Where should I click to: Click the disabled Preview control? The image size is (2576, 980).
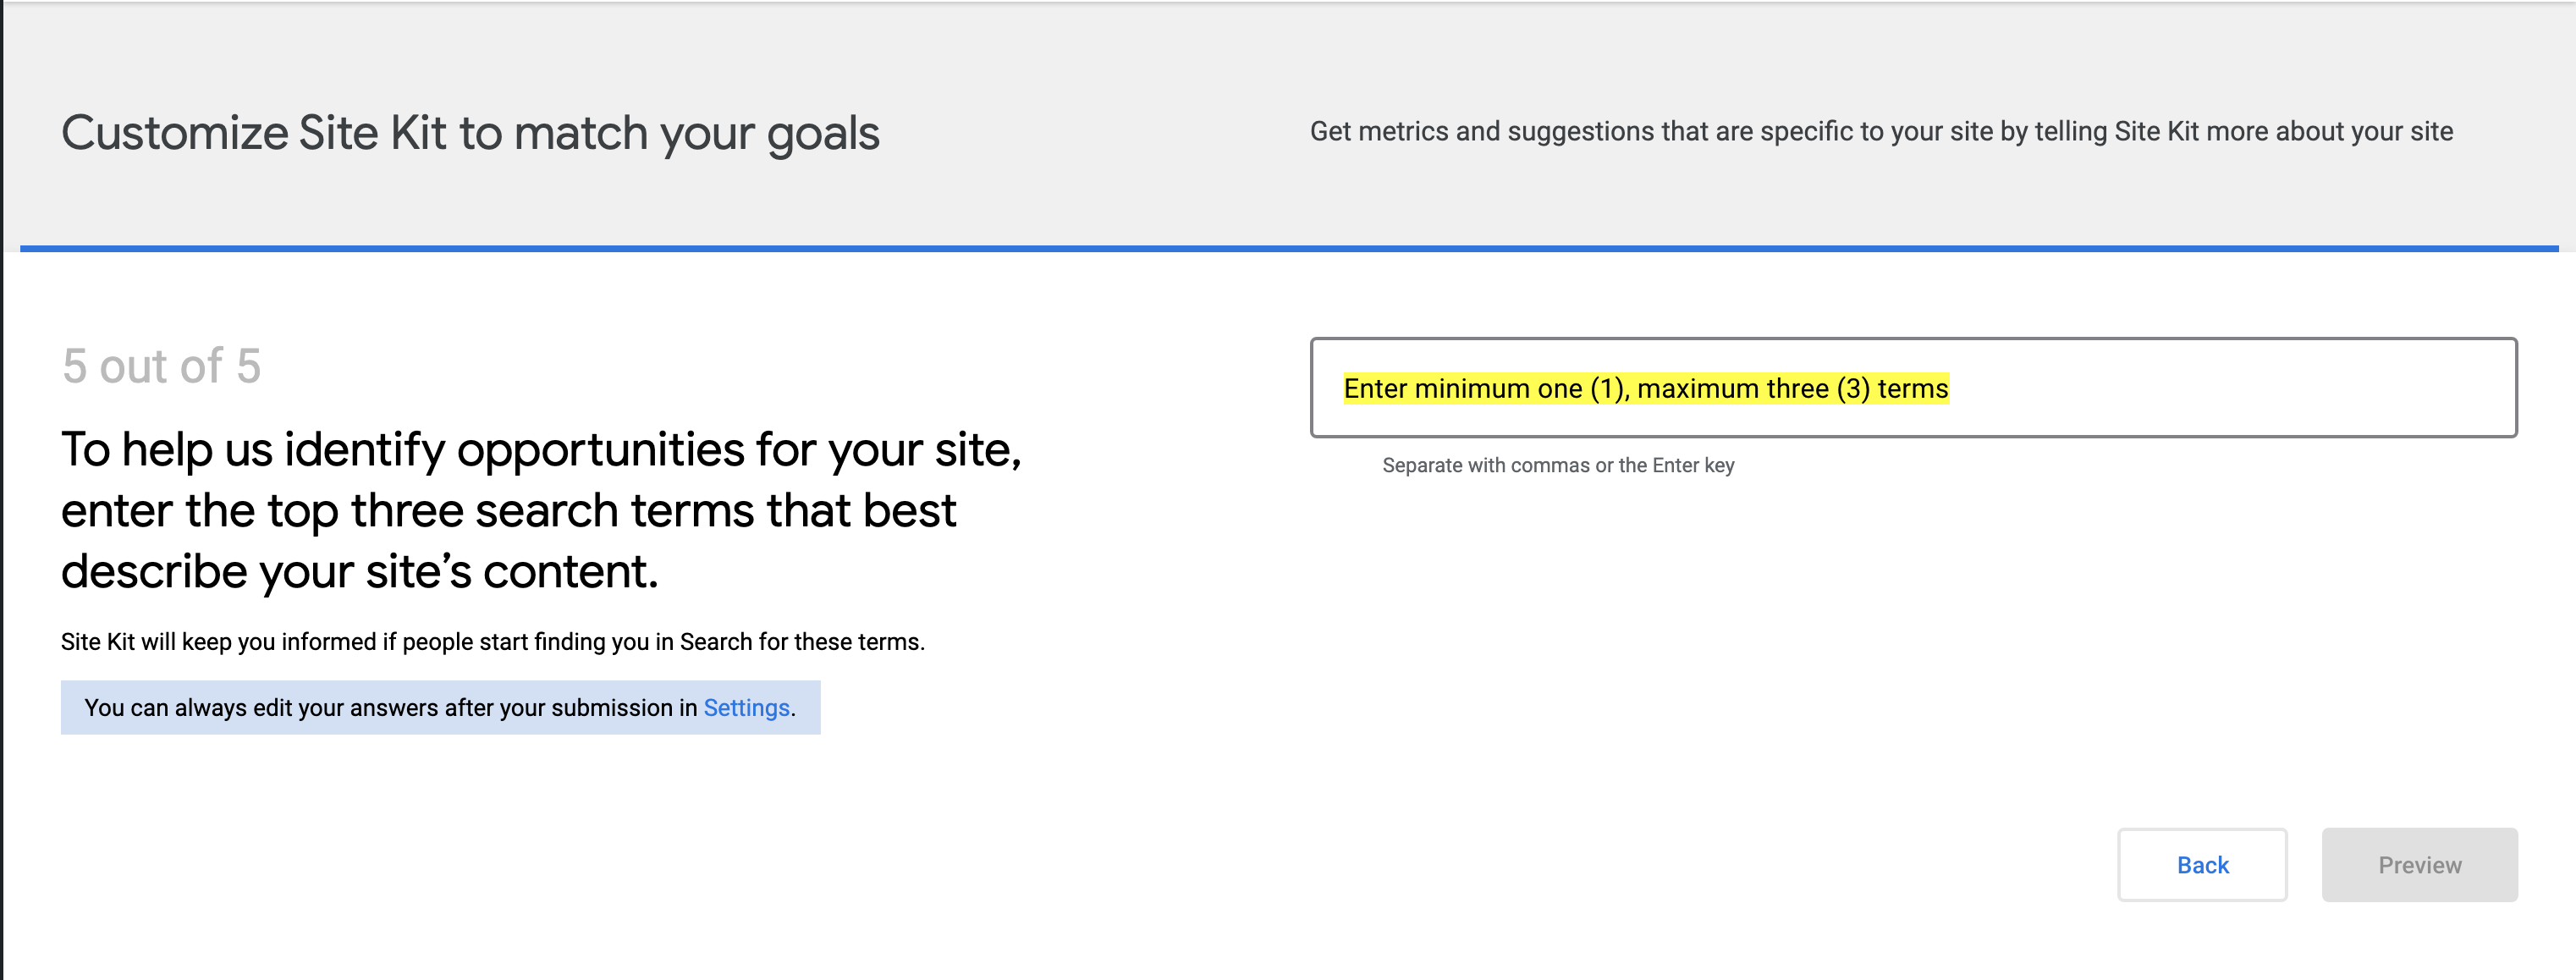2419,864
